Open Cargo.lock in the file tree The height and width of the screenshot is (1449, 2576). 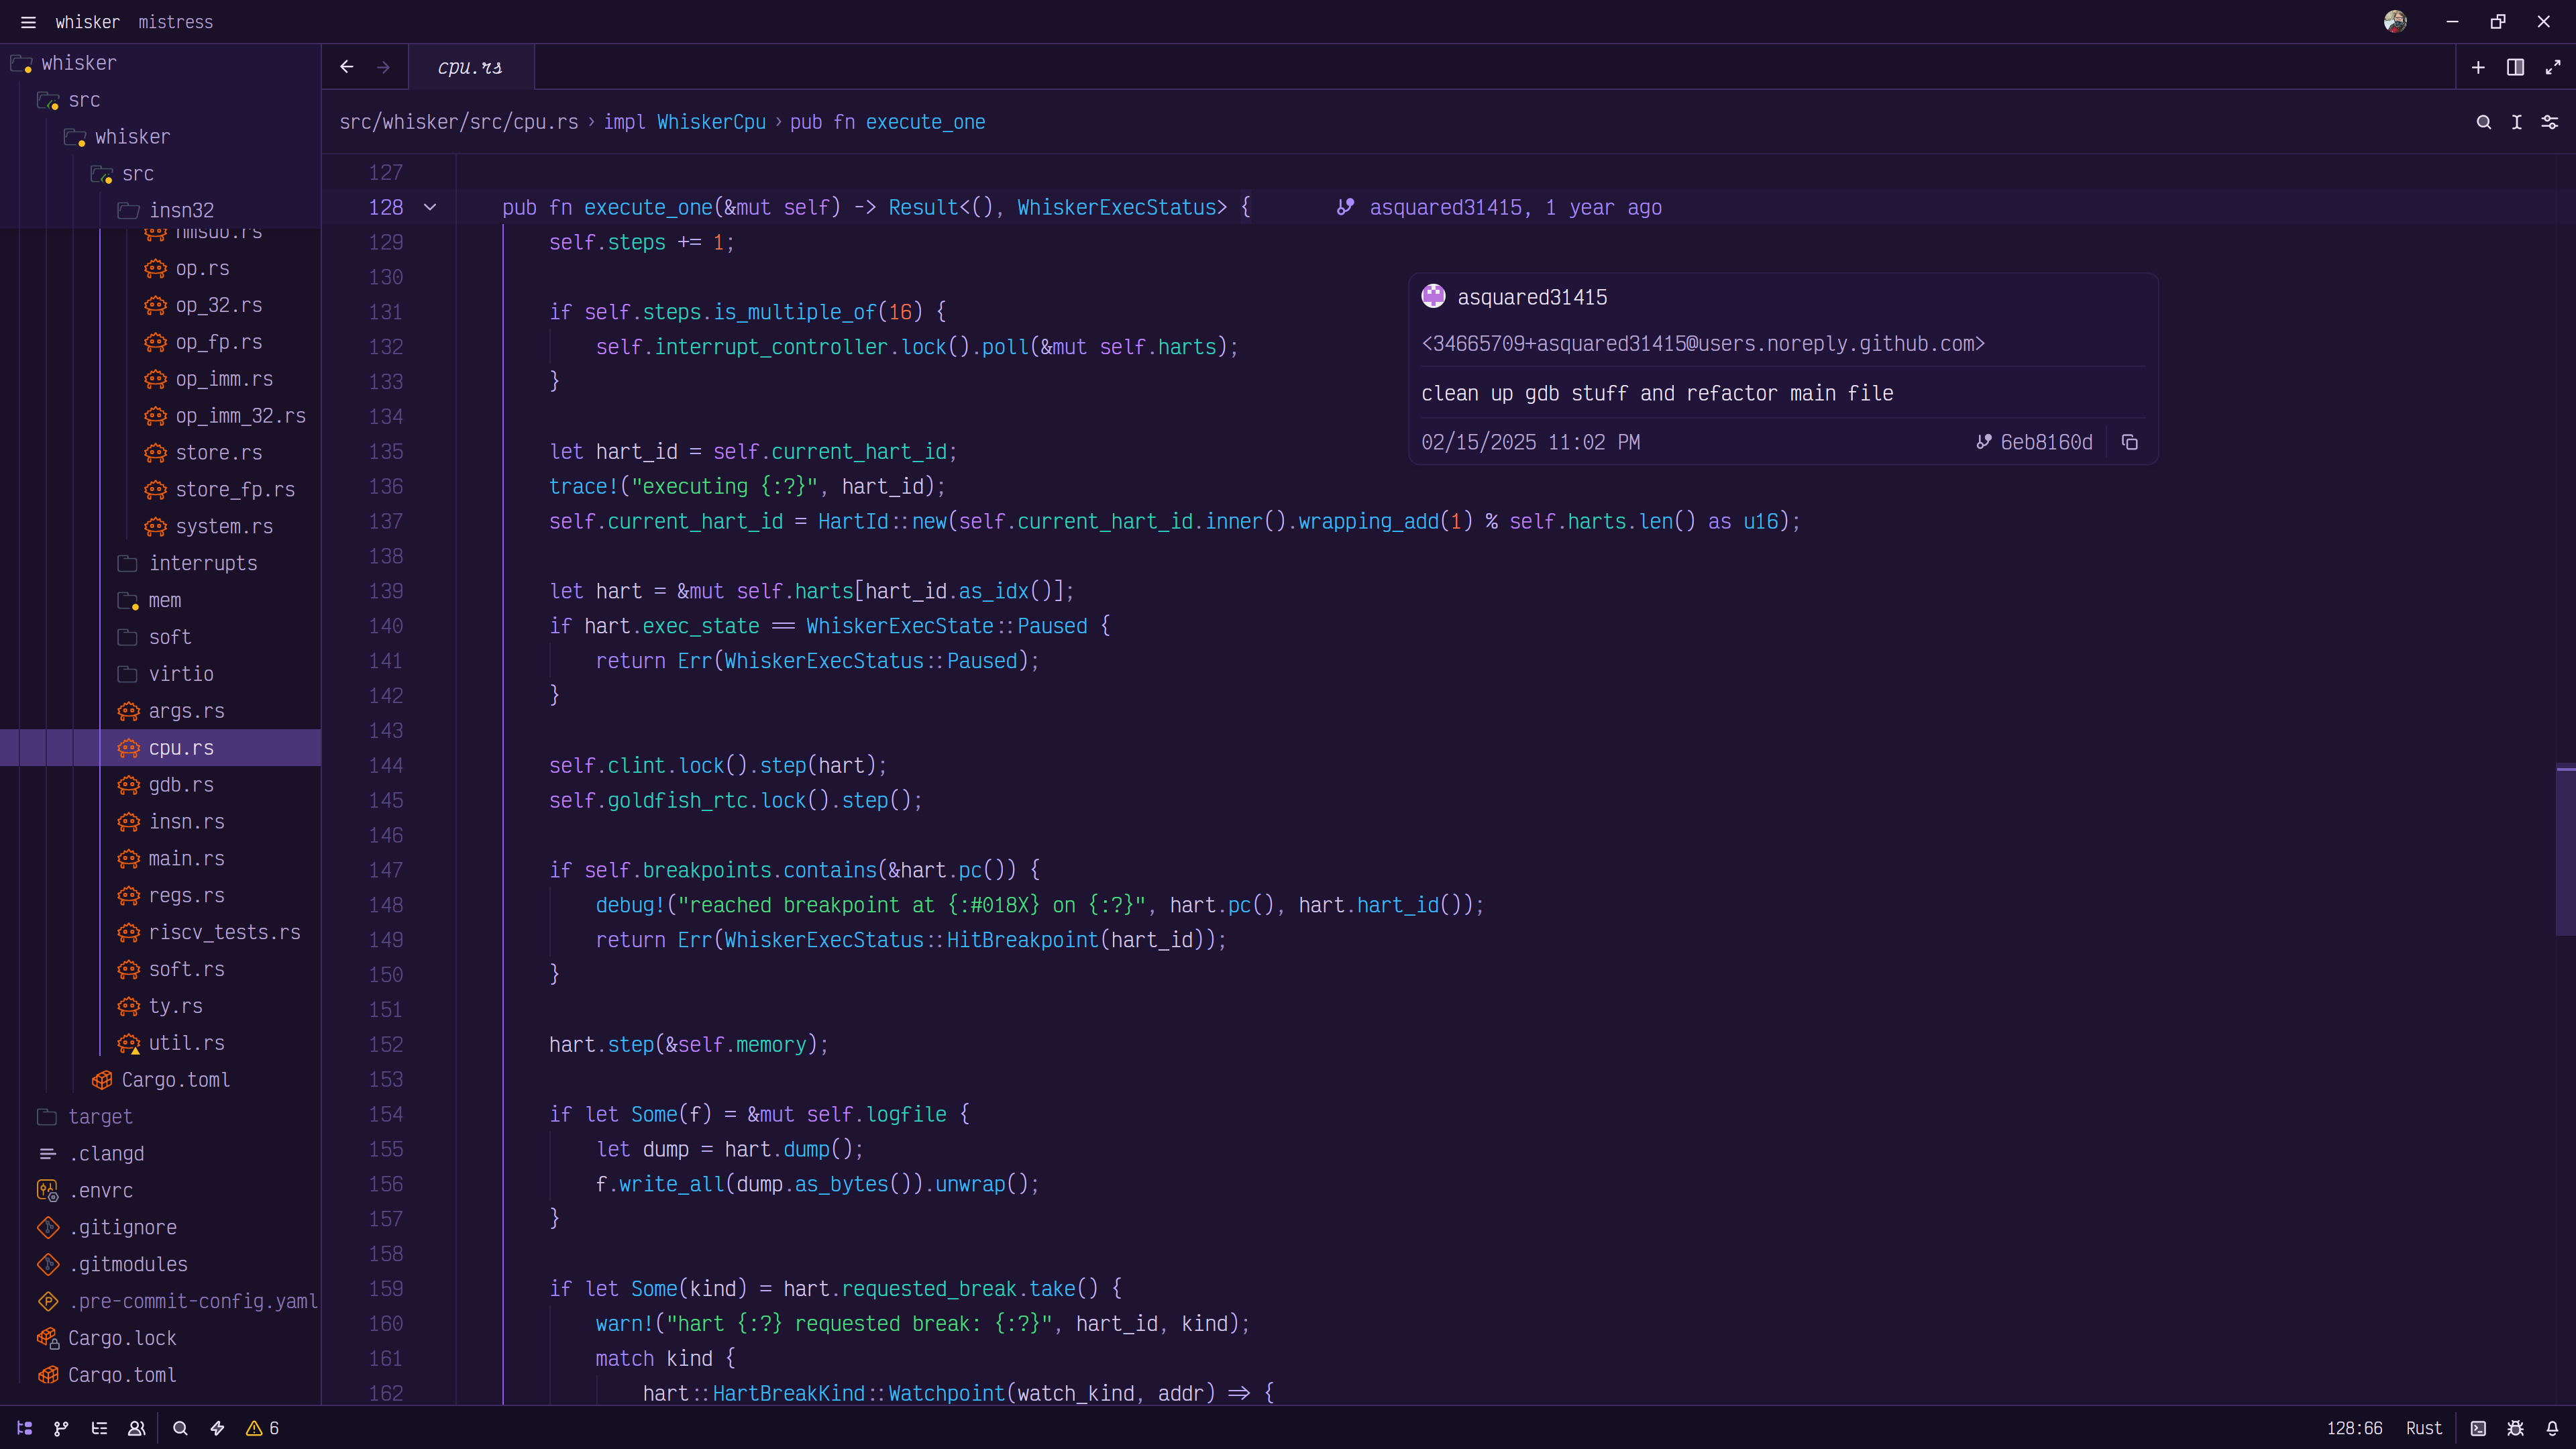[x=160, y=1338]
